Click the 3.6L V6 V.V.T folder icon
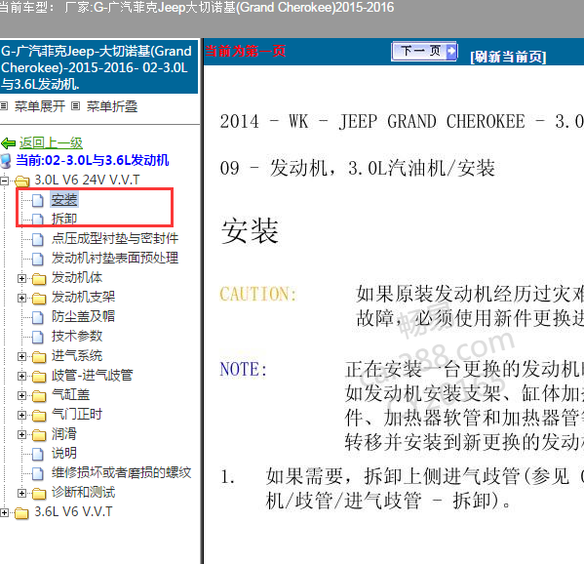Viewport: 584px width, 564px height. (x=21, y=513)
